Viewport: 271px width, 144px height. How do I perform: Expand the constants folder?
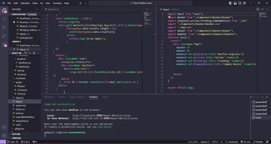[21, 78]
